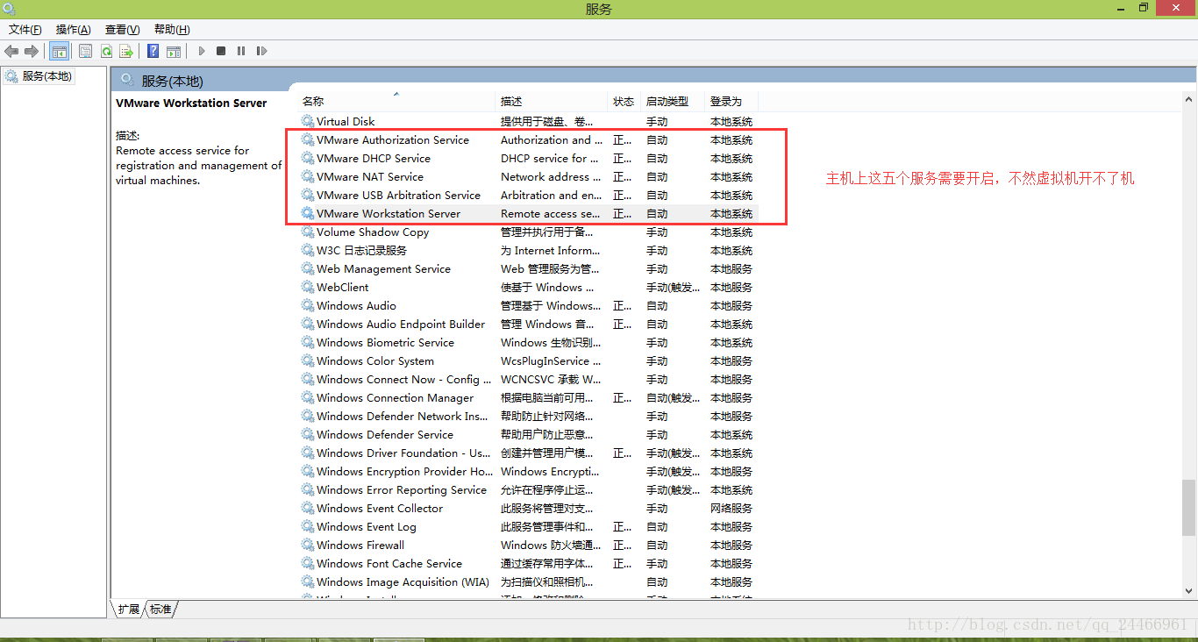Click the Stop Service square icon
The image size is (1198, 642).
point(221,51)
